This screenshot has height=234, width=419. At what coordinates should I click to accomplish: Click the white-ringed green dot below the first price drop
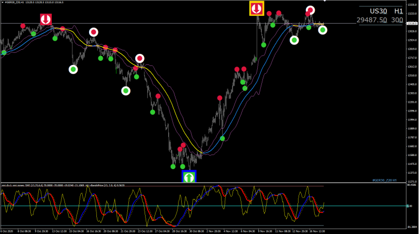[73, 70]
